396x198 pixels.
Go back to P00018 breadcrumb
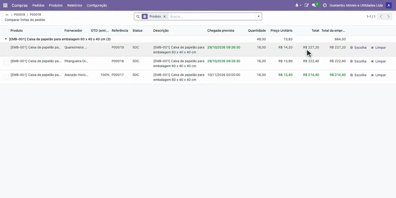[x=19, y=15]
